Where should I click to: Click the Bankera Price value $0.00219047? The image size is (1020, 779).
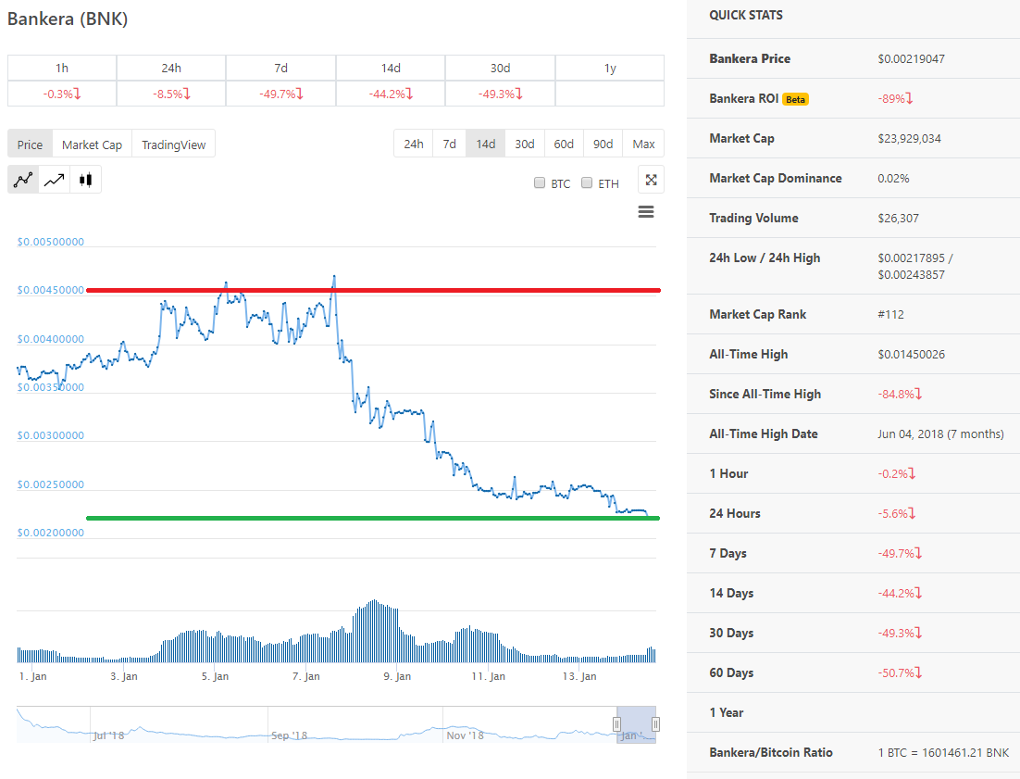(911, 58)
